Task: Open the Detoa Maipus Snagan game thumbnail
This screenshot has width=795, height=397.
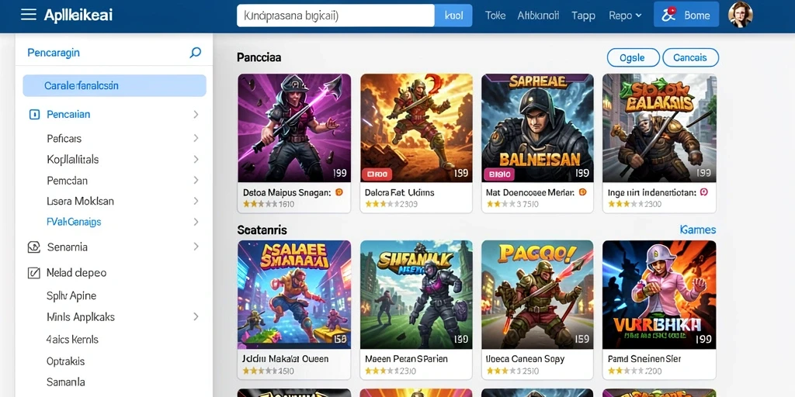Action: [x=294, y=128]
